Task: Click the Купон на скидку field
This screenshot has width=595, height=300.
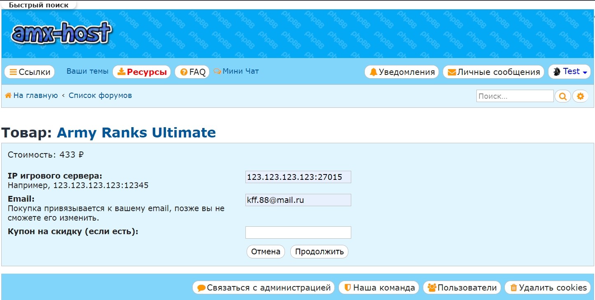Action: point(298,233)
